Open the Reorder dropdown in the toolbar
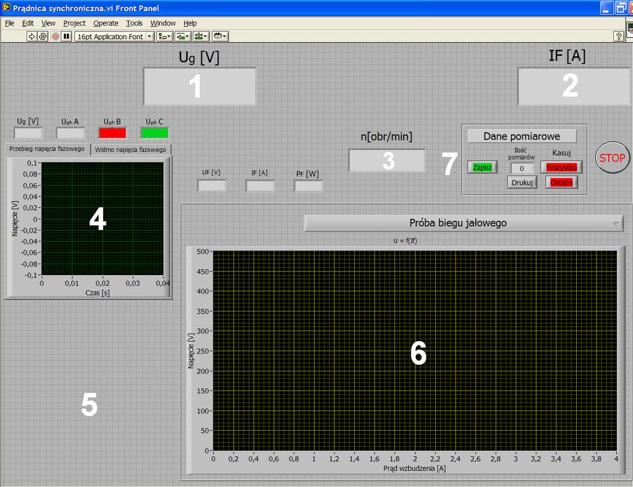This screenshot has height=487, width=633. [x=220, y=36]
